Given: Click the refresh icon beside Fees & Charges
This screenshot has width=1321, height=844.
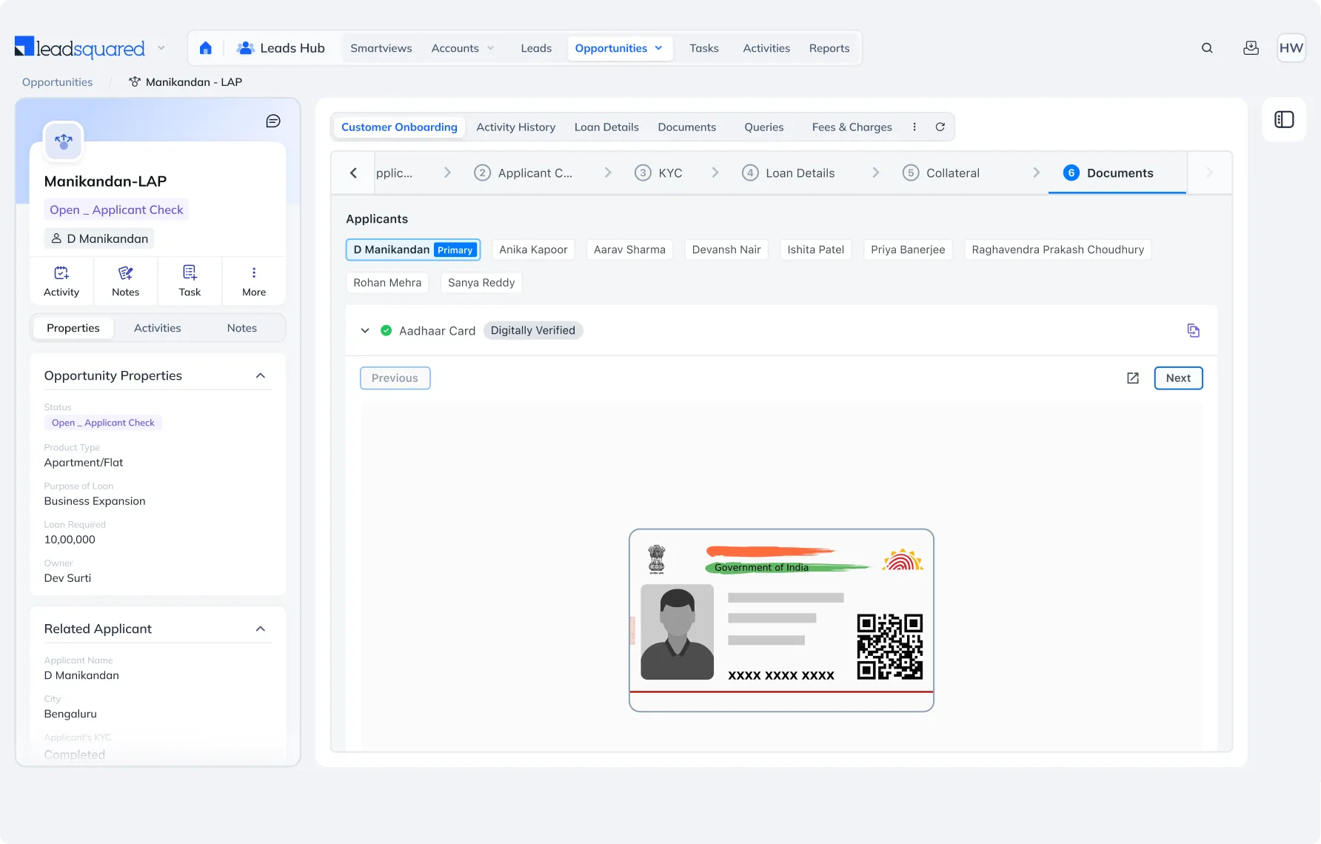Looking at the screenshot, I should coord(940,127).
